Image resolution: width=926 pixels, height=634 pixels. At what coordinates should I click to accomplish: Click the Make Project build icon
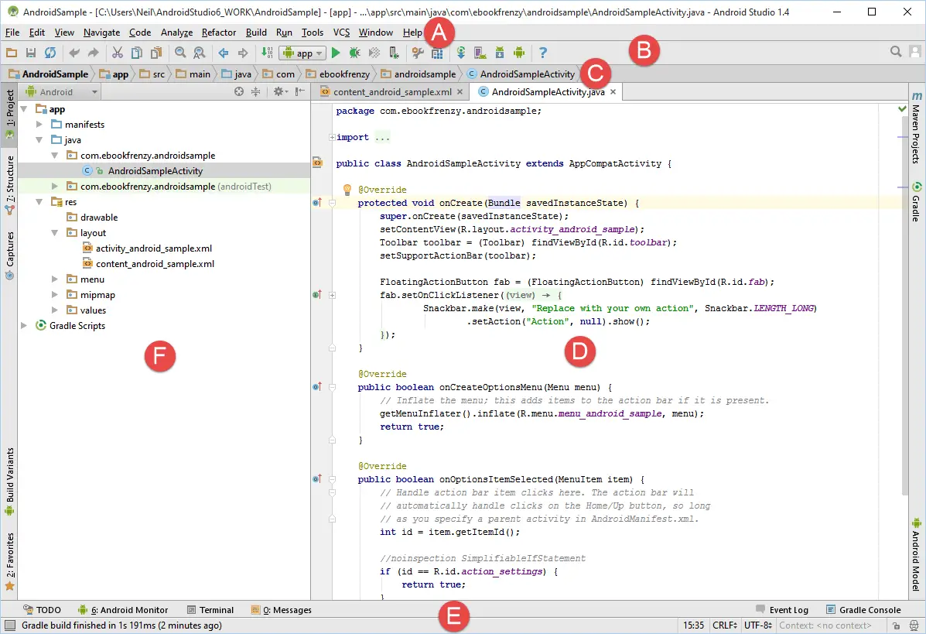(x=266, y=53)
